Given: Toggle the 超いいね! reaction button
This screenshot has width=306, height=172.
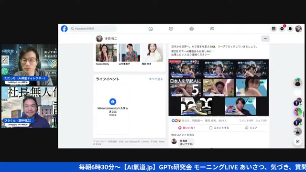Looking at the screenshot, I should point(186,128).
